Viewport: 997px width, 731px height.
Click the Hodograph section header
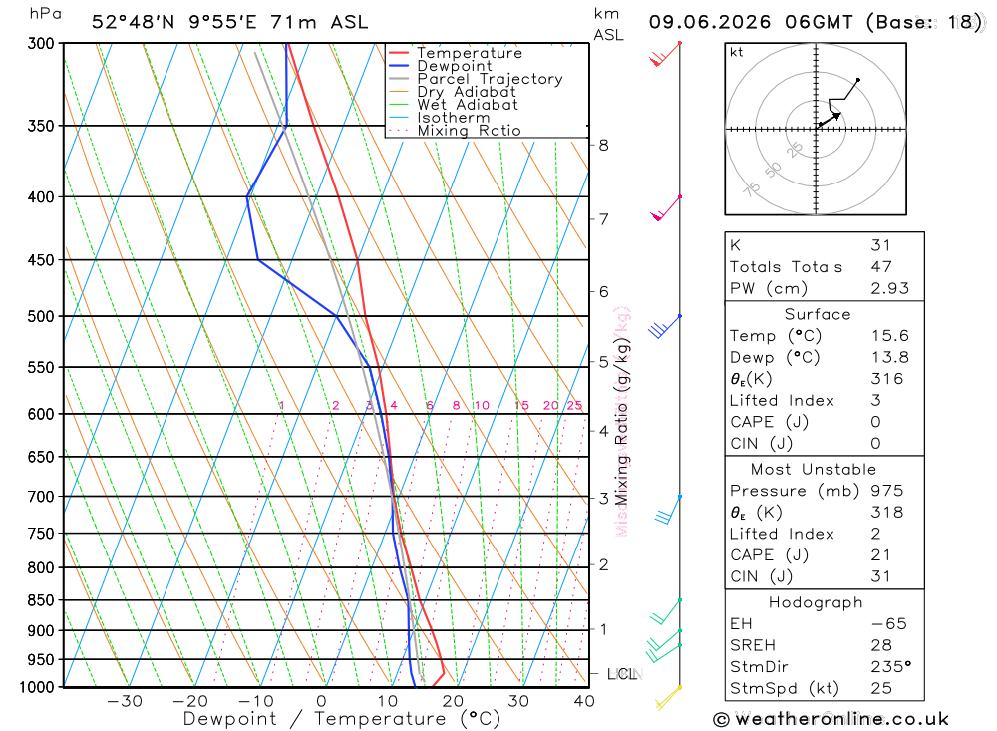[x=816, y=602]
